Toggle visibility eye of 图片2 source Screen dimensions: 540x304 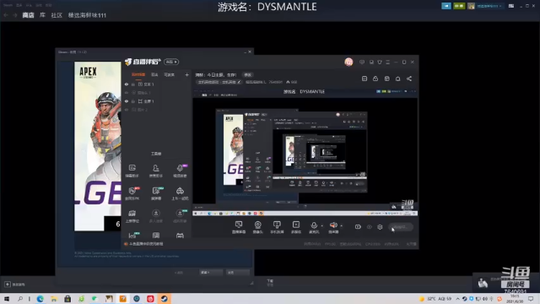[x=127, y=110]
